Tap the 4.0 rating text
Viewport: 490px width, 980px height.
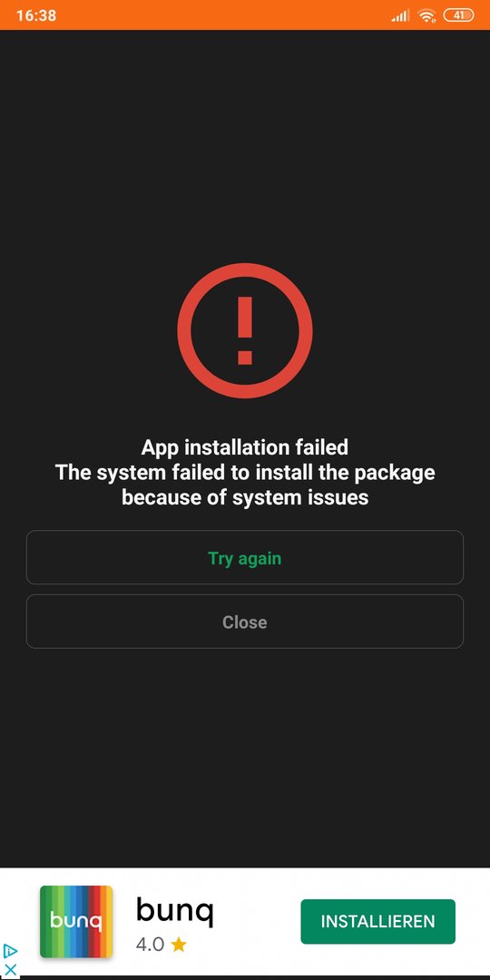click(x=150, y=945)
